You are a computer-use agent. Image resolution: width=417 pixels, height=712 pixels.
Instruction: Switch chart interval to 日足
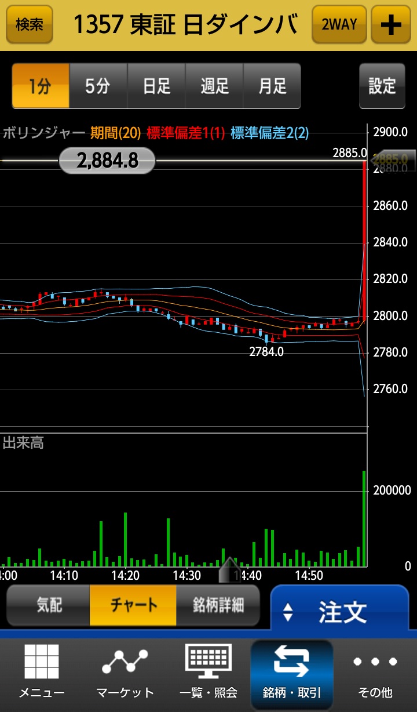(x=156, y=86)
